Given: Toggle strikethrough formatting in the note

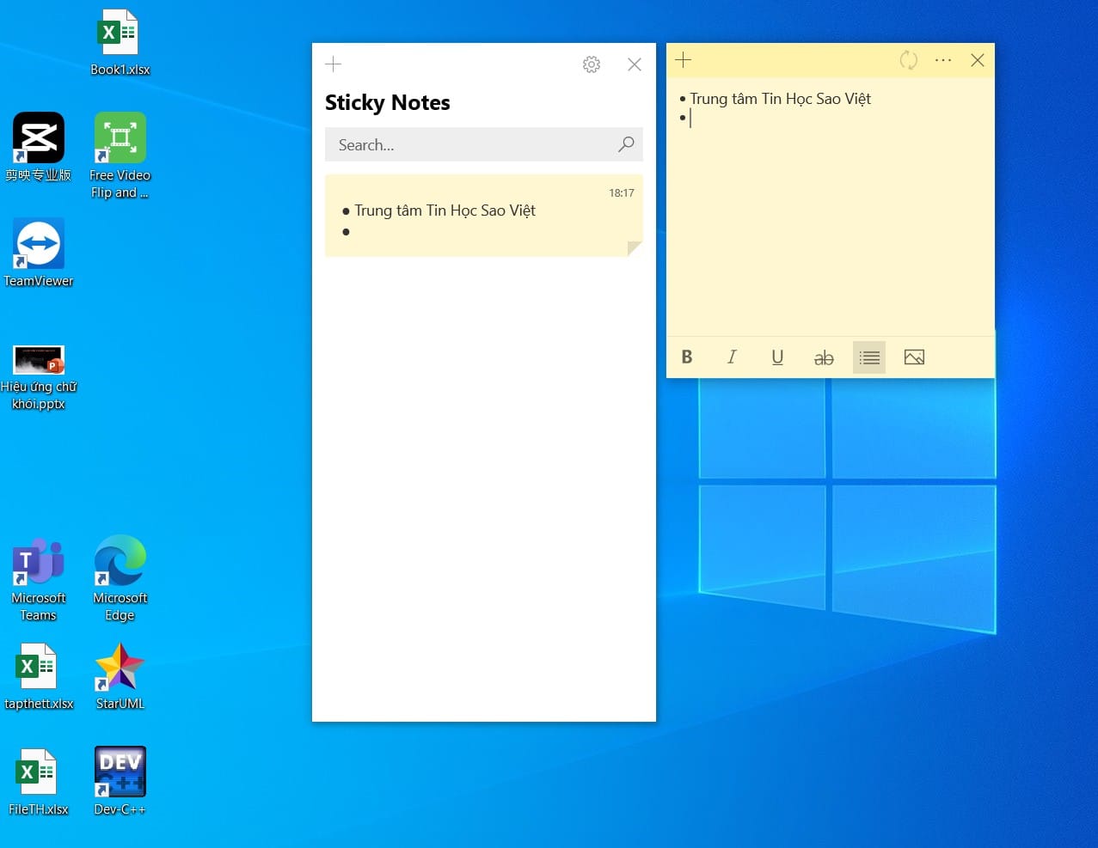Looking at the screenshot, I should 824,357.
